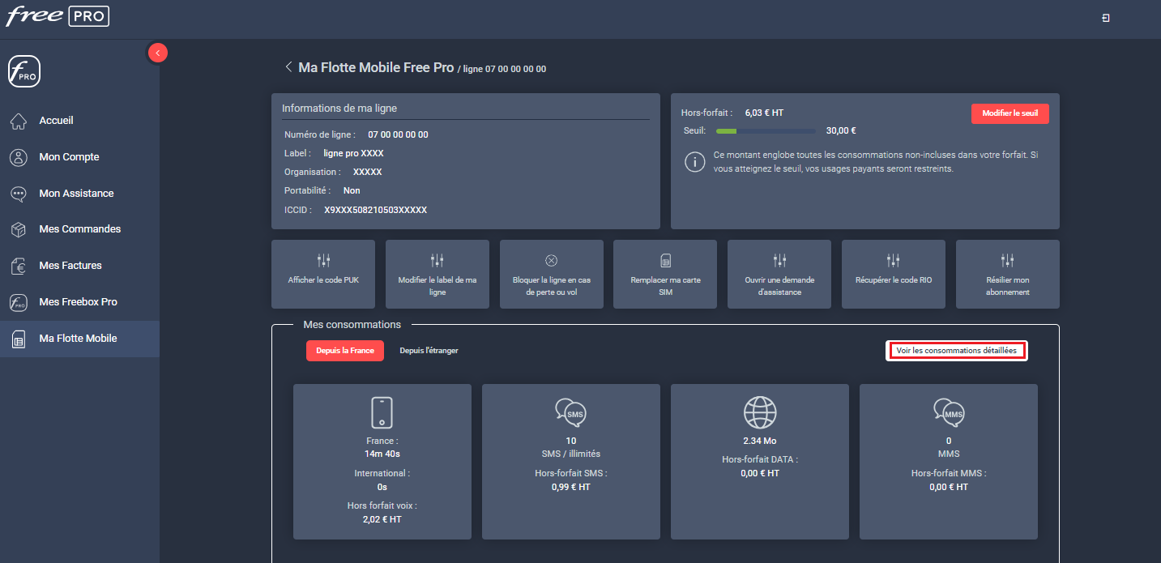This screenshot has width=1161, height=563.
Task: Click Ouvrir une demande d'assistance tile
Action: (779, 274)
